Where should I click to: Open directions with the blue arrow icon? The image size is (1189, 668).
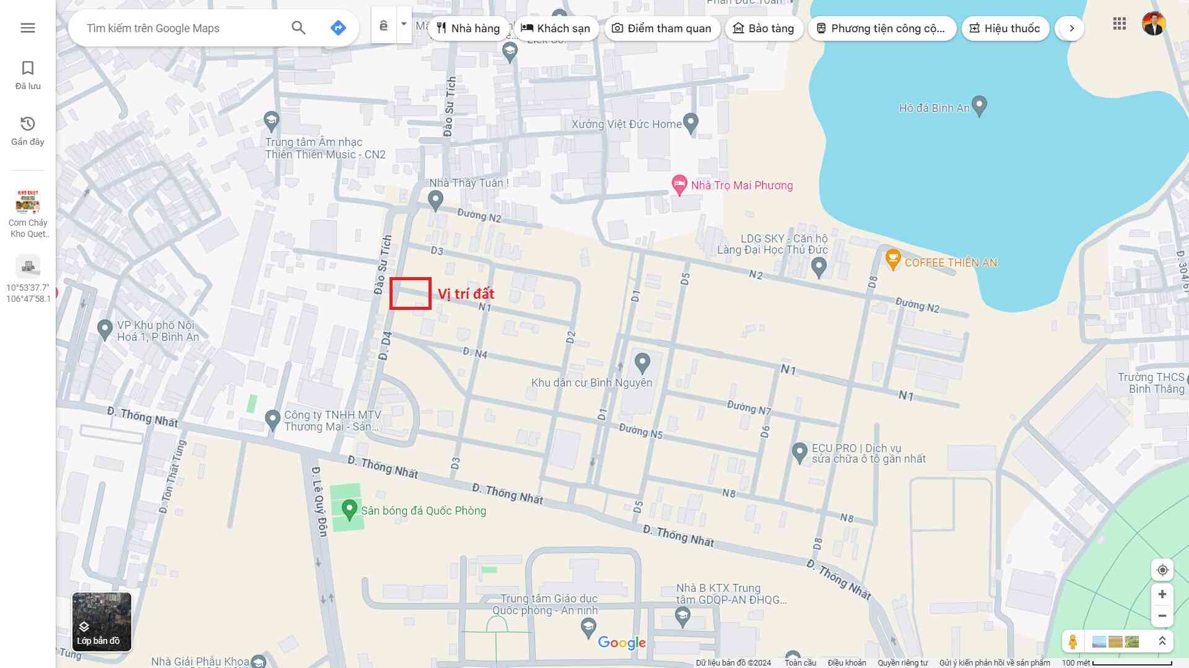coord(338,28)
